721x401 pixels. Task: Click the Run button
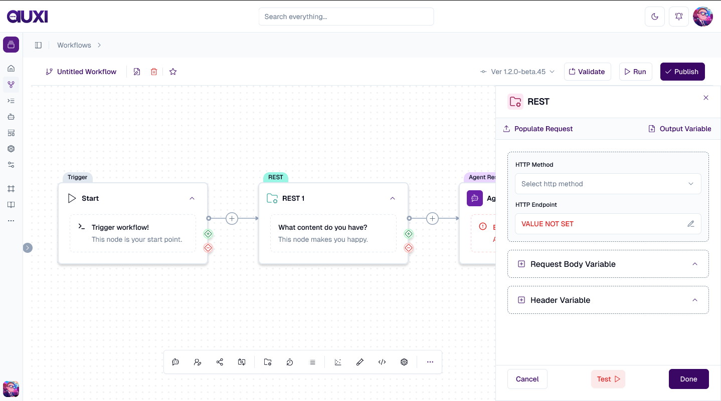[635, 72]
